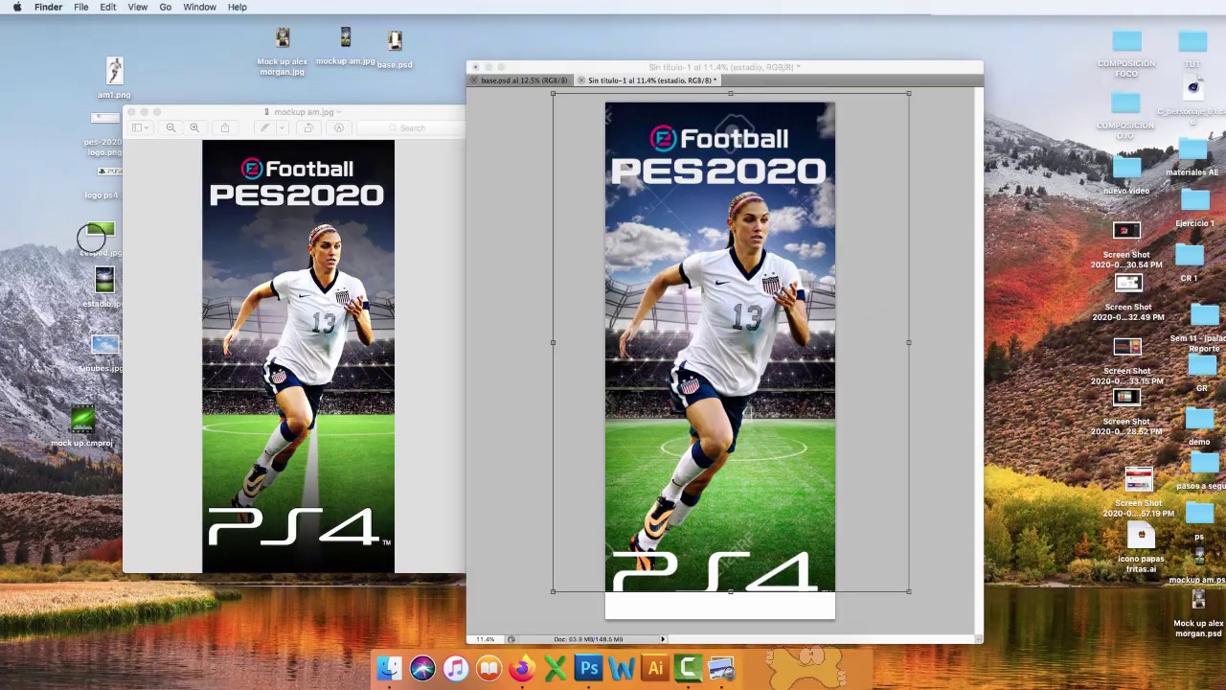This screenshot has height=690, width=1226.
Task: Open iTunes from the Dock
Action: (x=456, y=668)
